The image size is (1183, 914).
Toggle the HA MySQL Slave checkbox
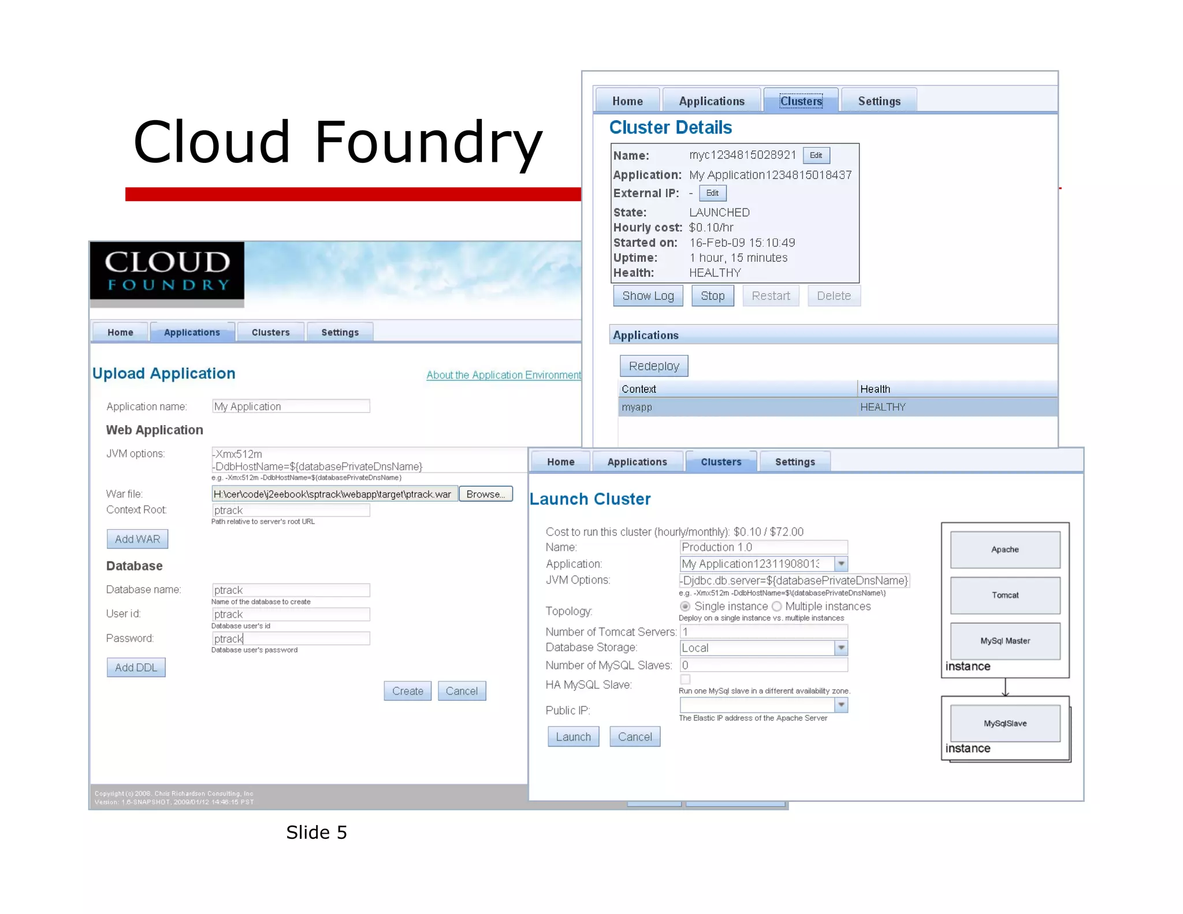click(x=685, y=679)
